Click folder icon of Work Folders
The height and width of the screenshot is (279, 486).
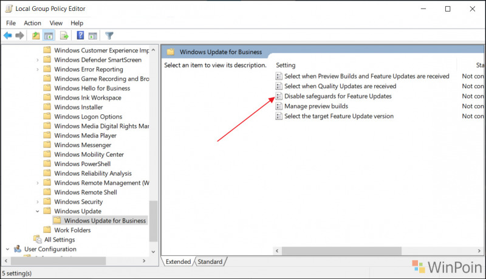[47, 230]
